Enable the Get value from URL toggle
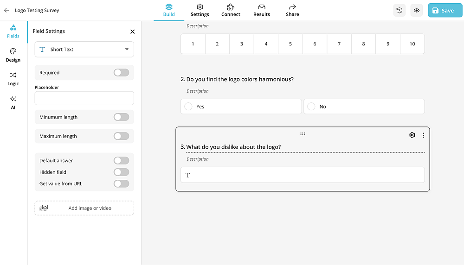Image resolution: width=464 pixels, height=265 pixels. click(x=121, y=183)
